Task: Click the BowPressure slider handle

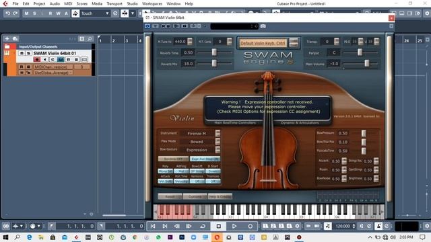Action: (x=364, y=133)
